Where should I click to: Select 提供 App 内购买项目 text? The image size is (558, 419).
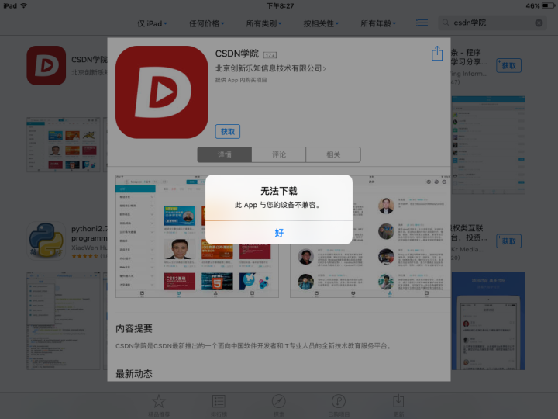tap(241, 80)
